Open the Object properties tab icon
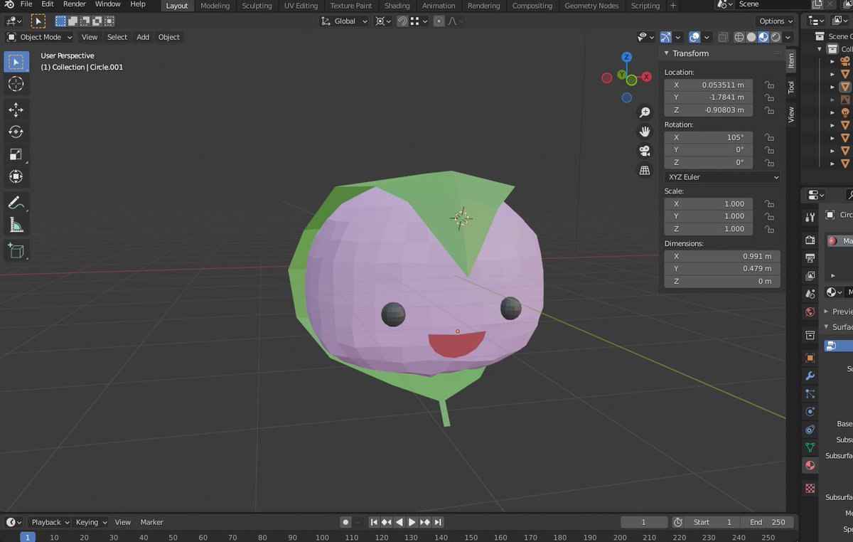This screenshot has width=853, height=542. (x=810, y=358)
